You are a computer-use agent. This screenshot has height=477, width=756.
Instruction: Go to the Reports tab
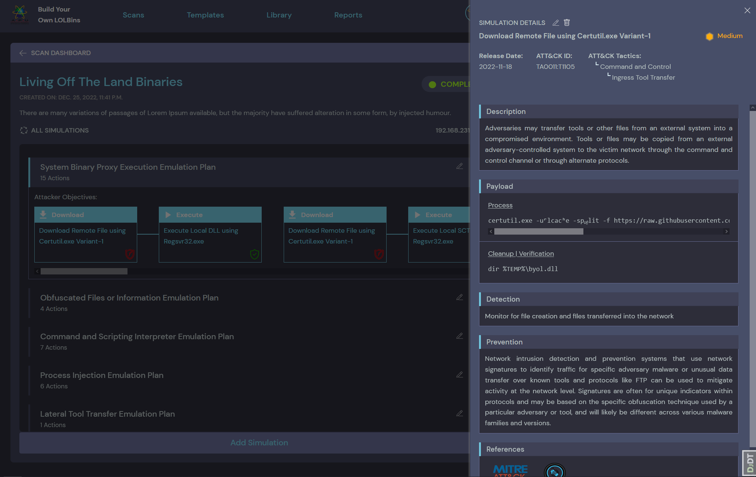(348, 15)
